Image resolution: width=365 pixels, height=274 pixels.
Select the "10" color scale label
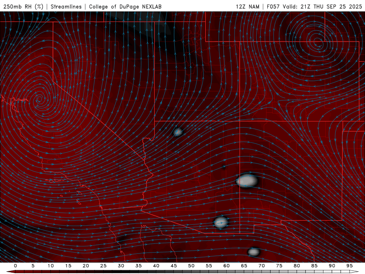point(51,266)
